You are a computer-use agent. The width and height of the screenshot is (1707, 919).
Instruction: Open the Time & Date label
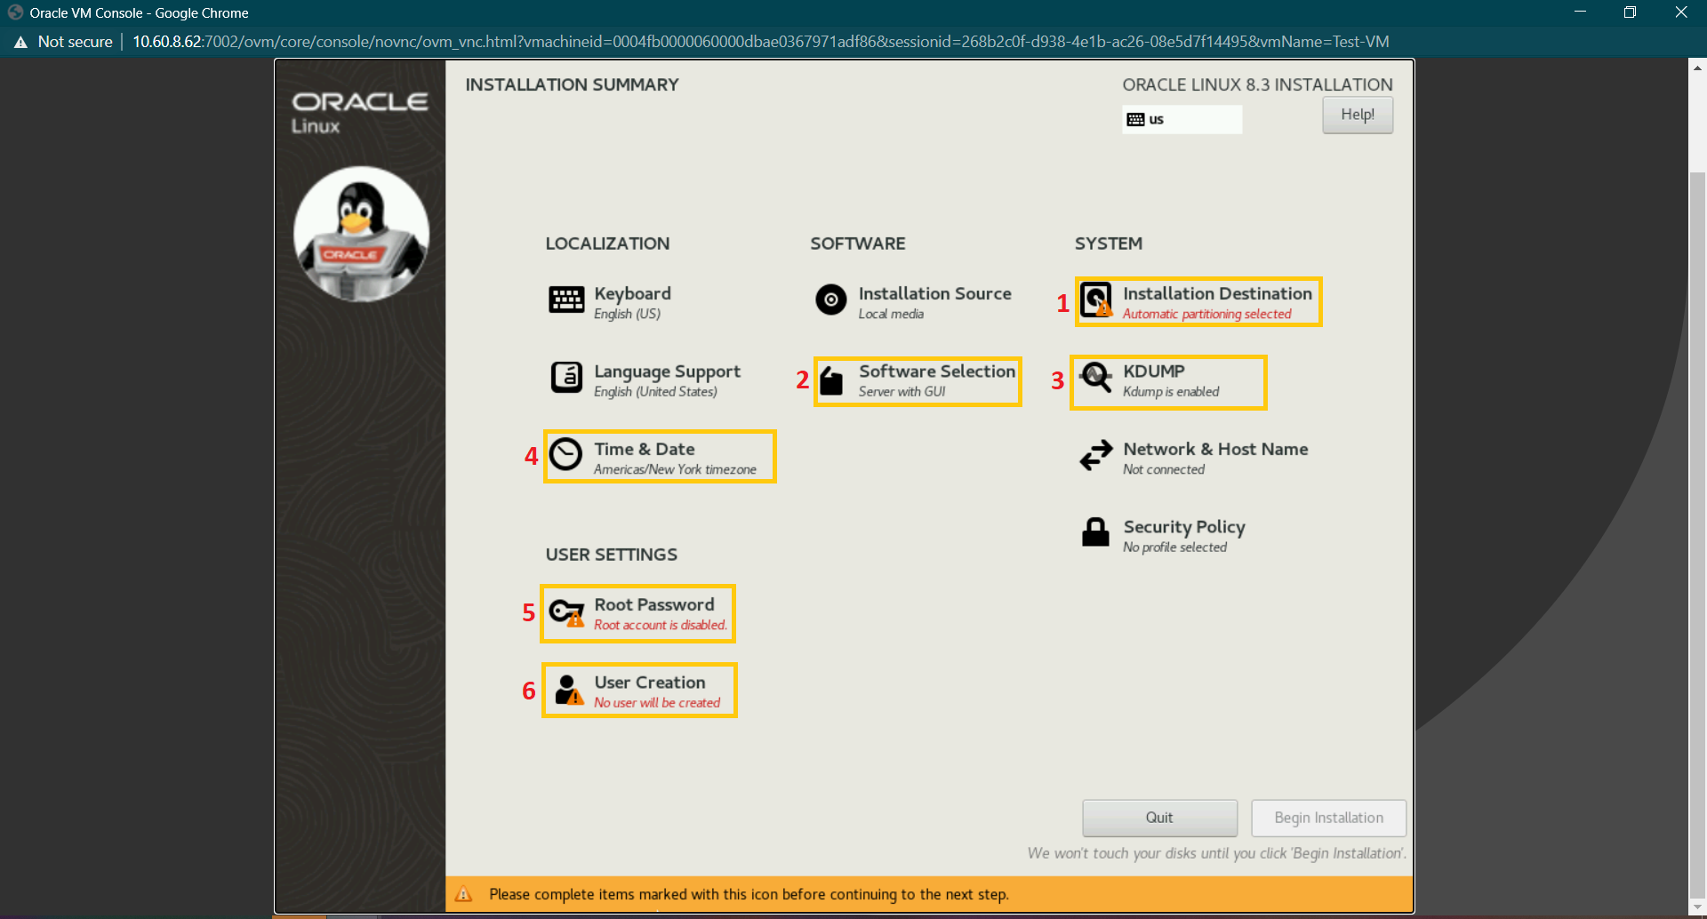(x=645, y=449)
